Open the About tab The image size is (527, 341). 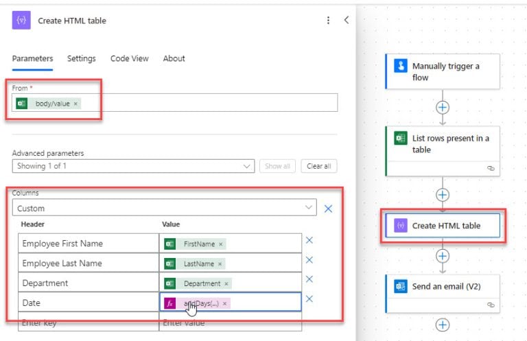174,58
